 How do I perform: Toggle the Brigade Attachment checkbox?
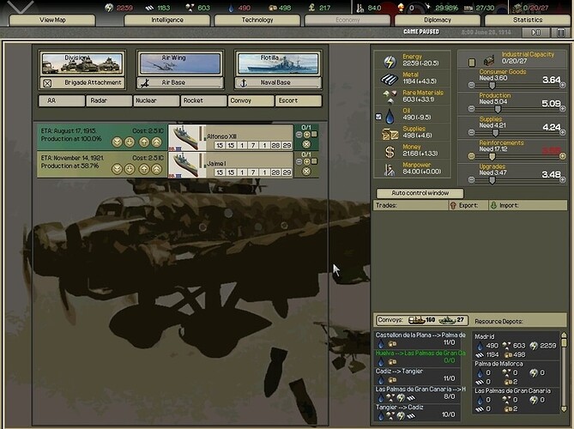click(47, 83)
